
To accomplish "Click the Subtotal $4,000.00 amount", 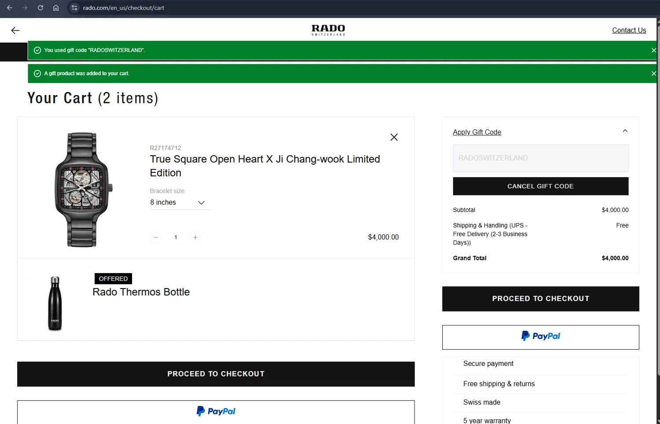I will click(x=615, y=210).
